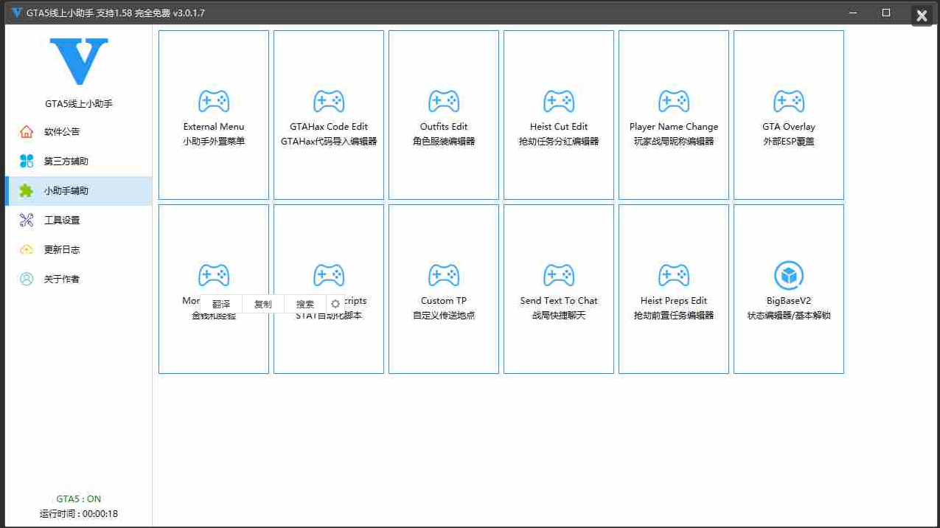
Task: Open Heist Preps Edit tile
Action: point(674,289)
